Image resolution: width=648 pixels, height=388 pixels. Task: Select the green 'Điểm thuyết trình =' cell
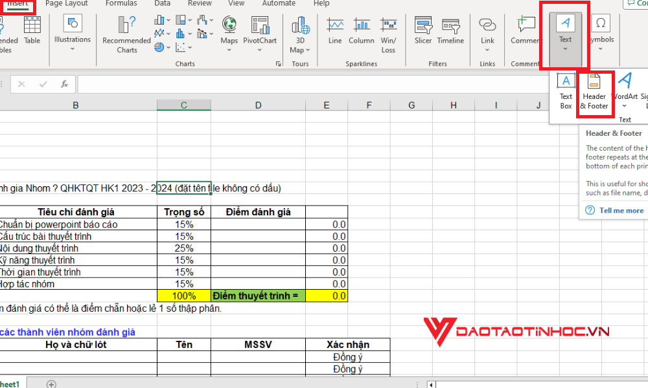(259, 296)
